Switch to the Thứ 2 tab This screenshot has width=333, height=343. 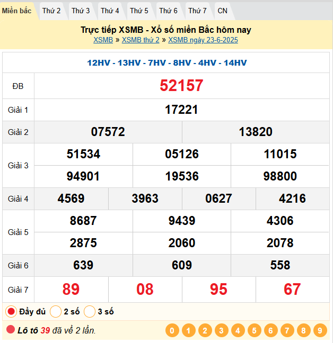[x=51, y=11]
